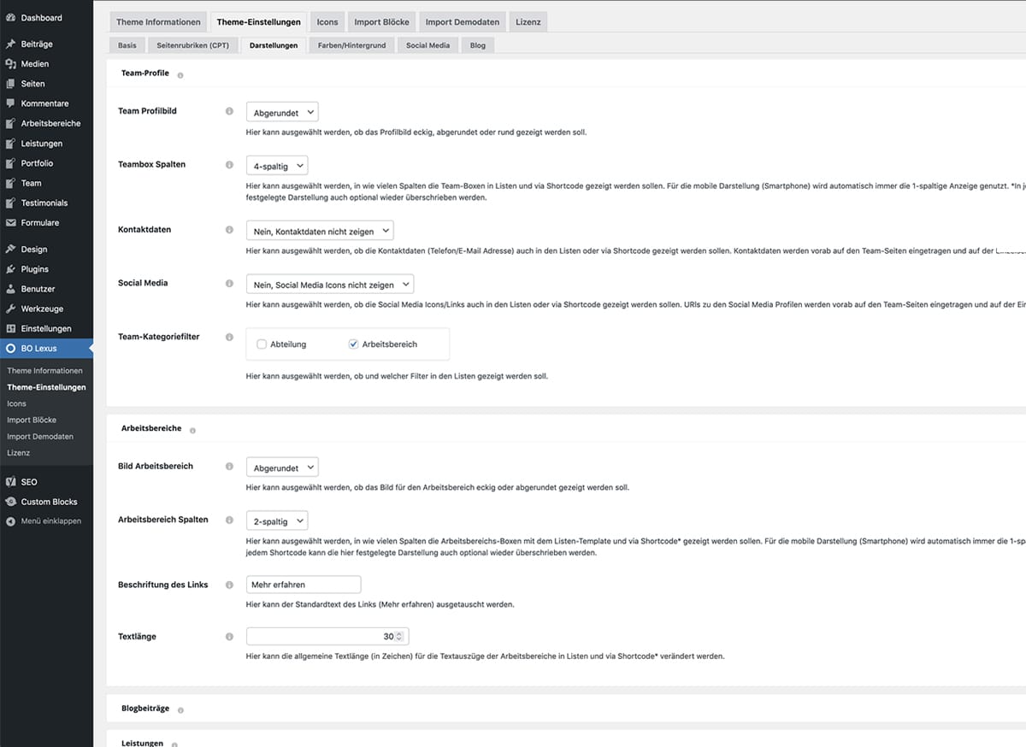Click the Plugins plug icon
The width and height of the screenshot is (1026, 747).
coord(10,269)
